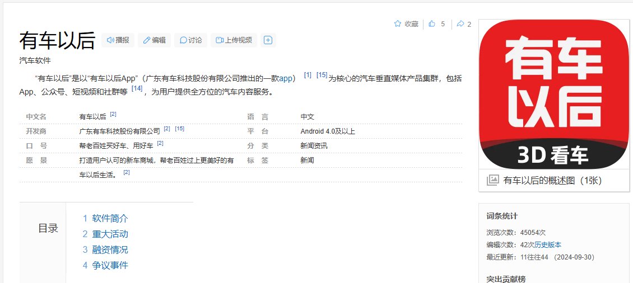
Task: Open citation [15] in the 开发商 row
Action: 180,129
